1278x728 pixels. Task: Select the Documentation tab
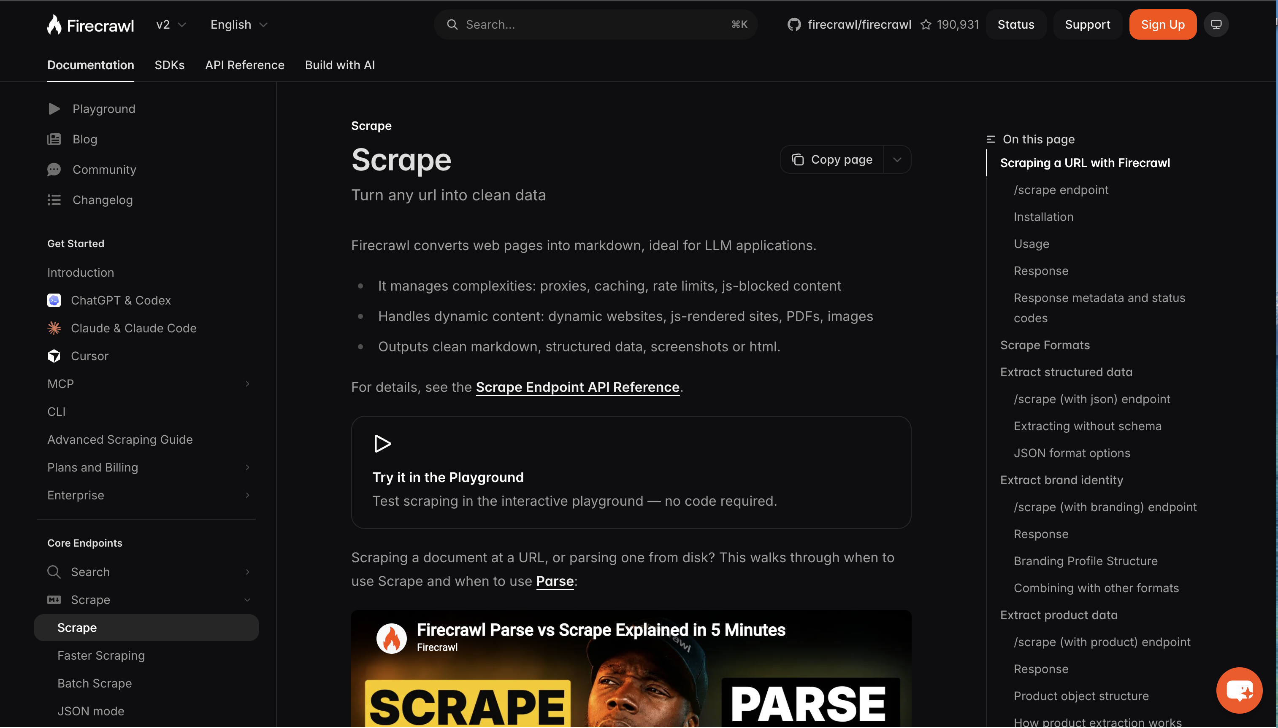coord(91,65)
